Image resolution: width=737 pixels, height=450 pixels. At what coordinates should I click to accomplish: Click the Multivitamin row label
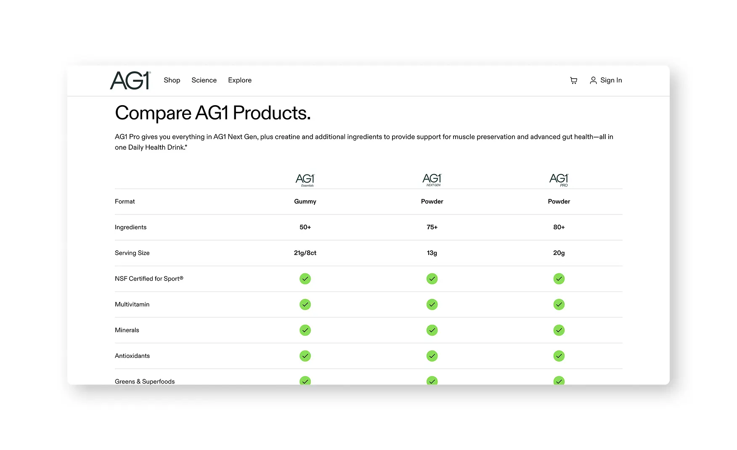coord(132,304)
